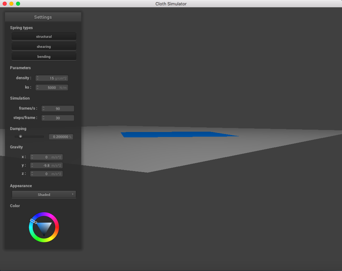Click the Damping slider handle
The image size is (342, 271).
point(20,136)
